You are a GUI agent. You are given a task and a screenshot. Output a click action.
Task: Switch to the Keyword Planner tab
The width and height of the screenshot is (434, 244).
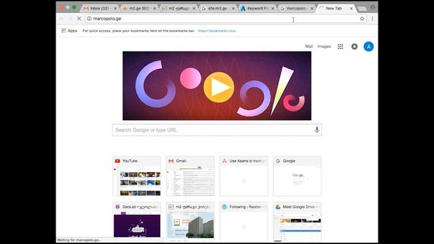click(256, 9)
